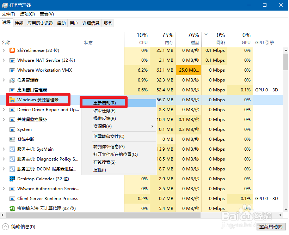
Task: Click the gear icon of 服务主机: SysMain
Action: (12, 149)
